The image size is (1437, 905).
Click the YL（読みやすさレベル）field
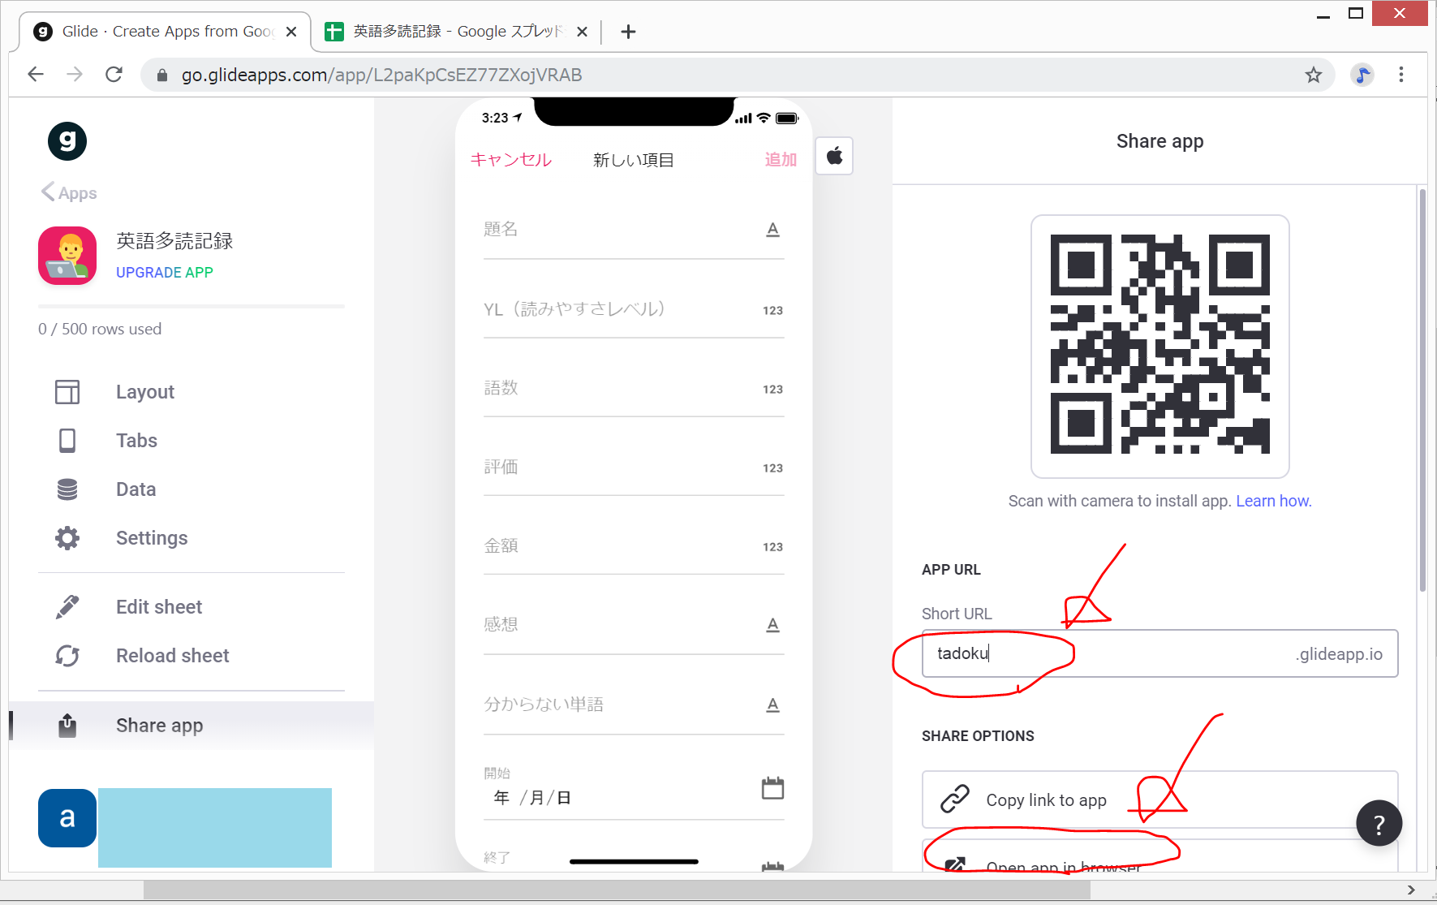tap(634, 309)
